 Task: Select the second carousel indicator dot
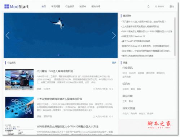(x=61, y=55)
